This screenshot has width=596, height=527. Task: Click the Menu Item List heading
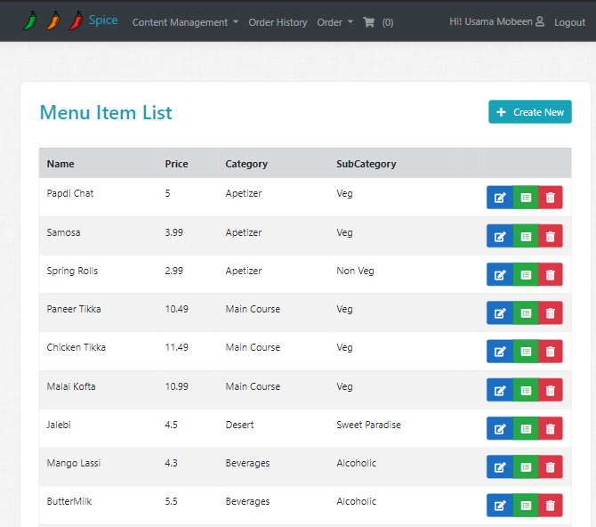coord(106,113)
